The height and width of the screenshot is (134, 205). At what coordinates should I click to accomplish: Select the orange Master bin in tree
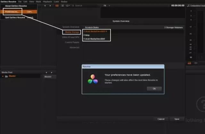12,76
